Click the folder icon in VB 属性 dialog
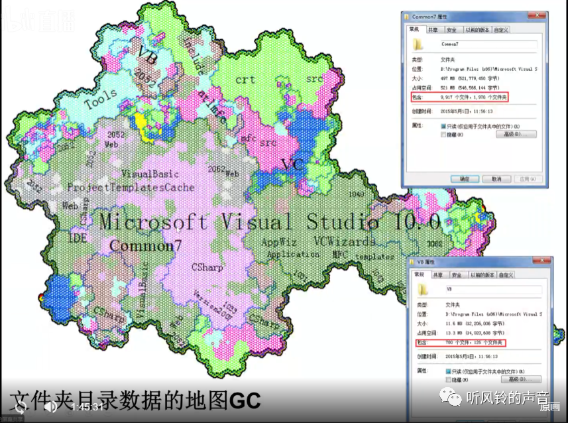 point(423,289)
